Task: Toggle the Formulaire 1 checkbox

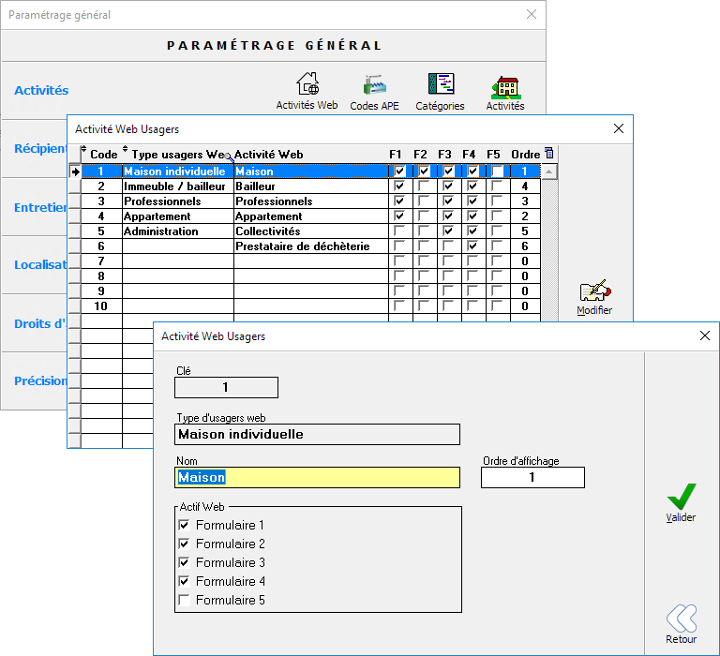Action: tap(184, 525)
